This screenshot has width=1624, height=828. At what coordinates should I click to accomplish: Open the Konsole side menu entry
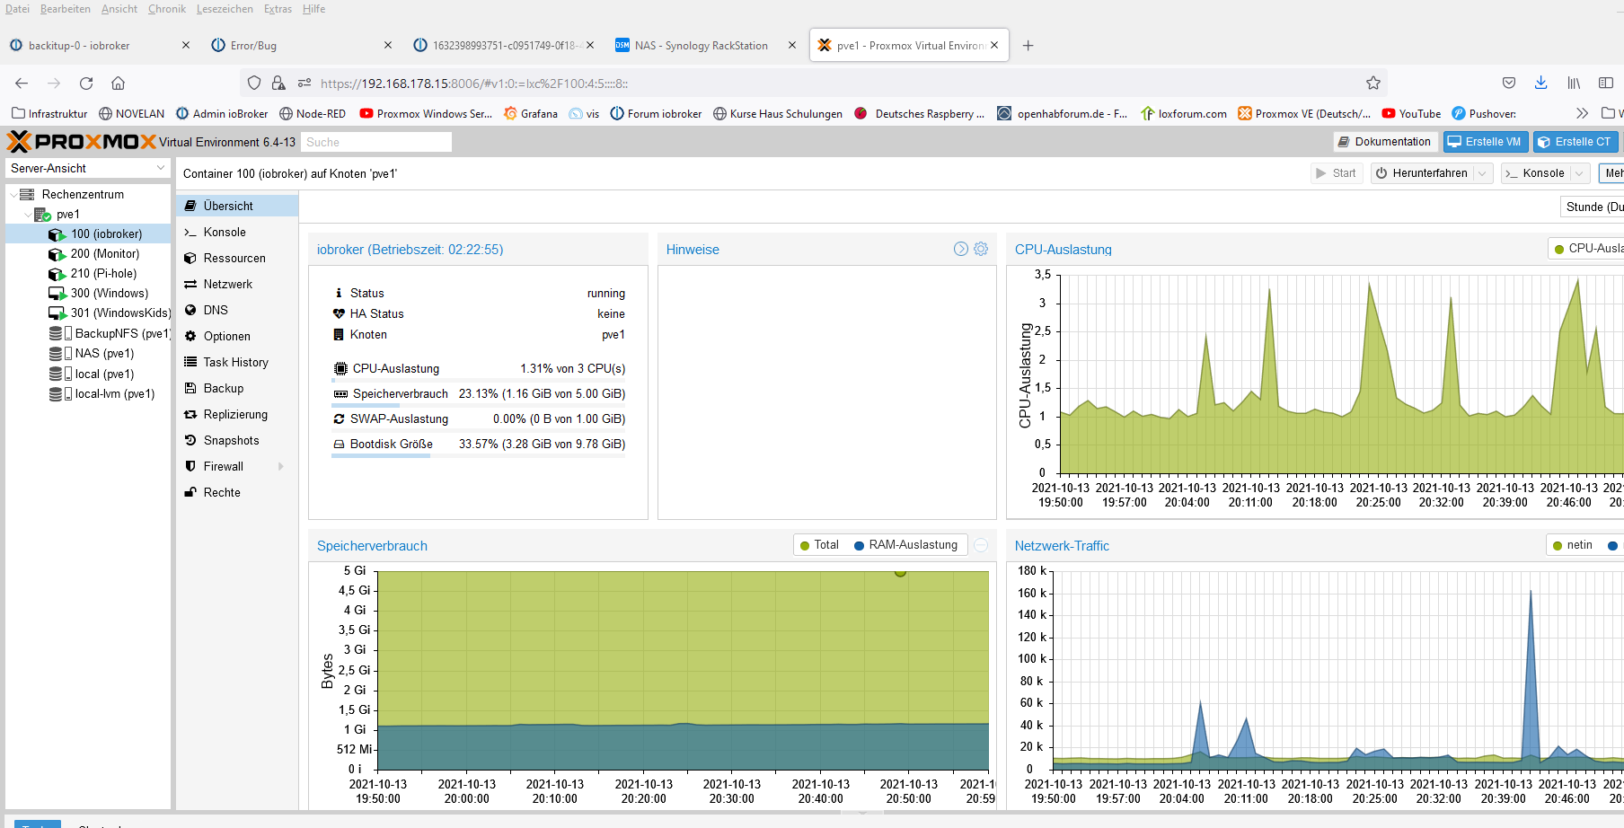(x=237, y=232)
